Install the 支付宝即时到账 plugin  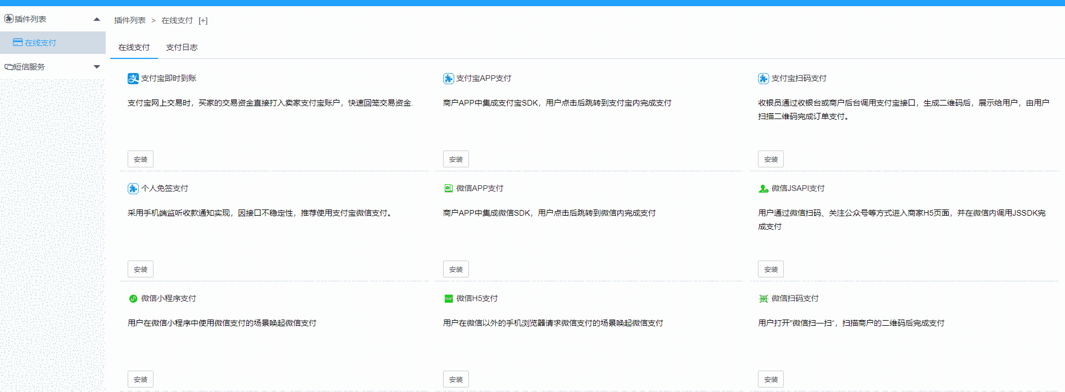click(x=141, y=159)
